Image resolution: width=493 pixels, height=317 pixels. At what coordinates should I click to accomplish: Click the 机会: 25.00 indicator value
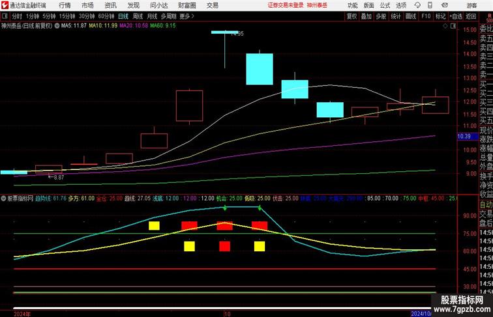click(x=229, y=199)
